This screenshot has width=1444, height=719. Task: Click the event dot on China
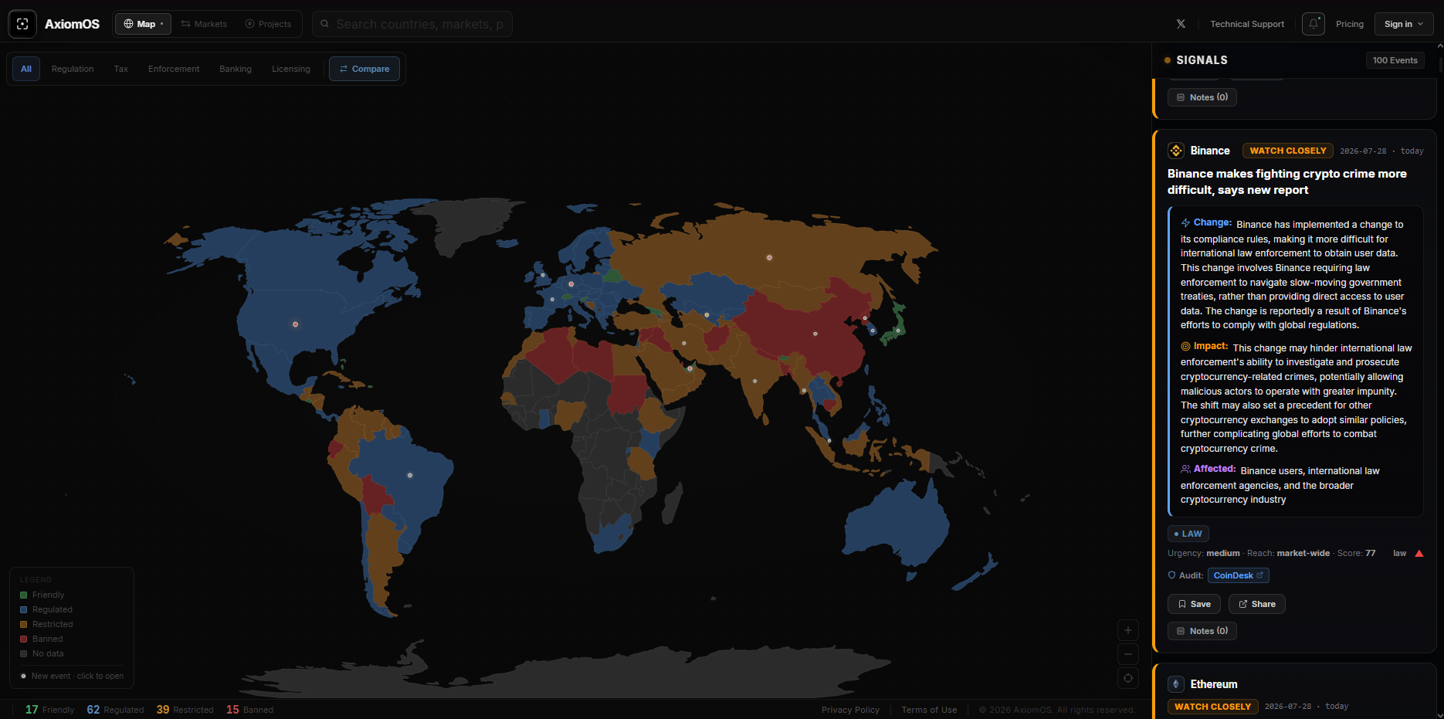click(815, 334)
